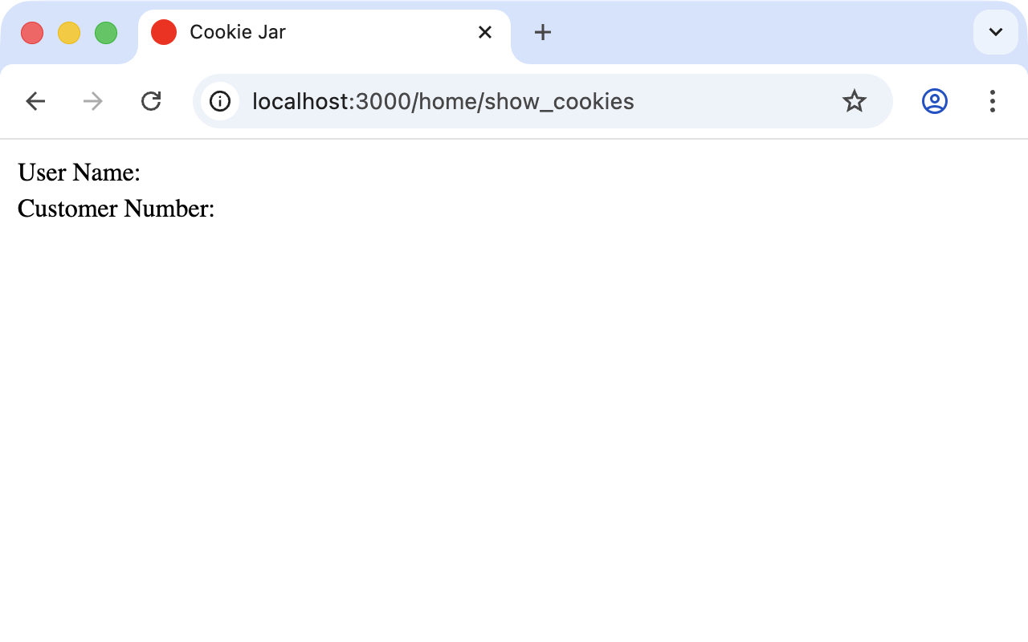Click the Cookie Jar favicon on the tab

click(163, 32)
